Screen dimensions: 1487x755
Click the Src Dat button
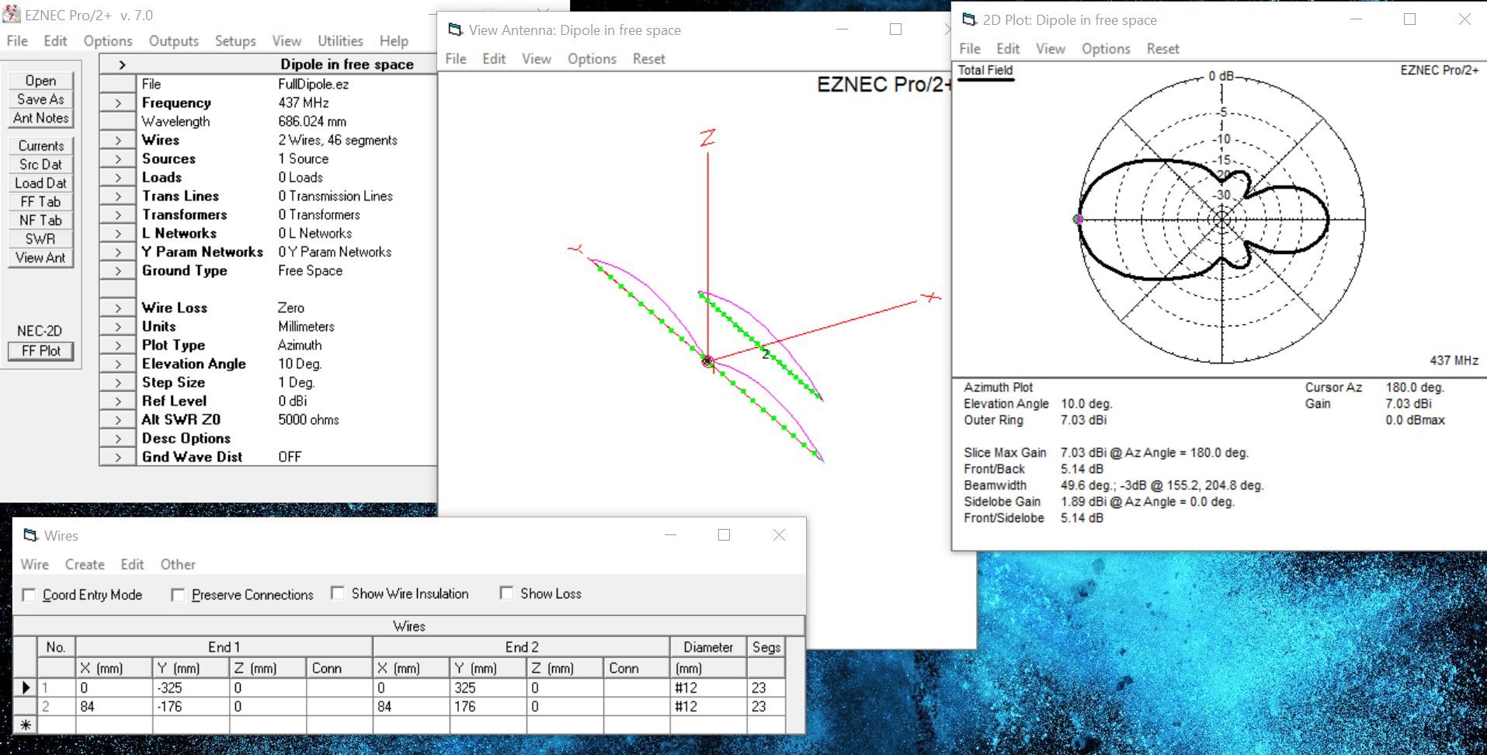pos(40,165)
